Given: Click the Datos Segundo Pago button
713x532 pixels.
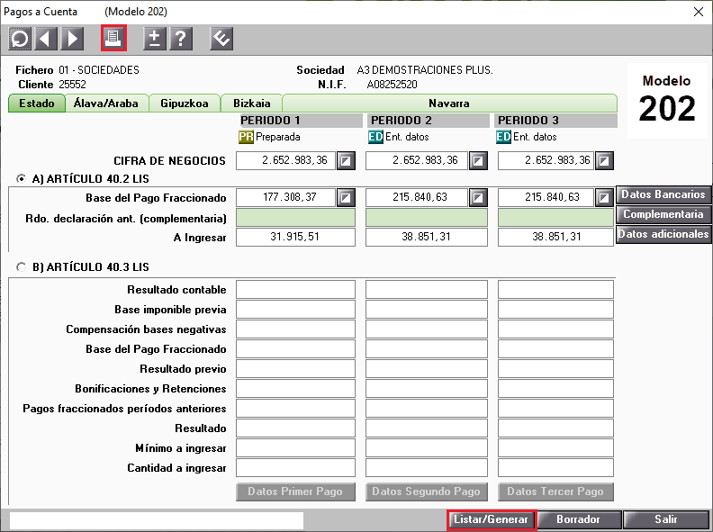Looking at the screenshot, I should [x=427, y=492].
